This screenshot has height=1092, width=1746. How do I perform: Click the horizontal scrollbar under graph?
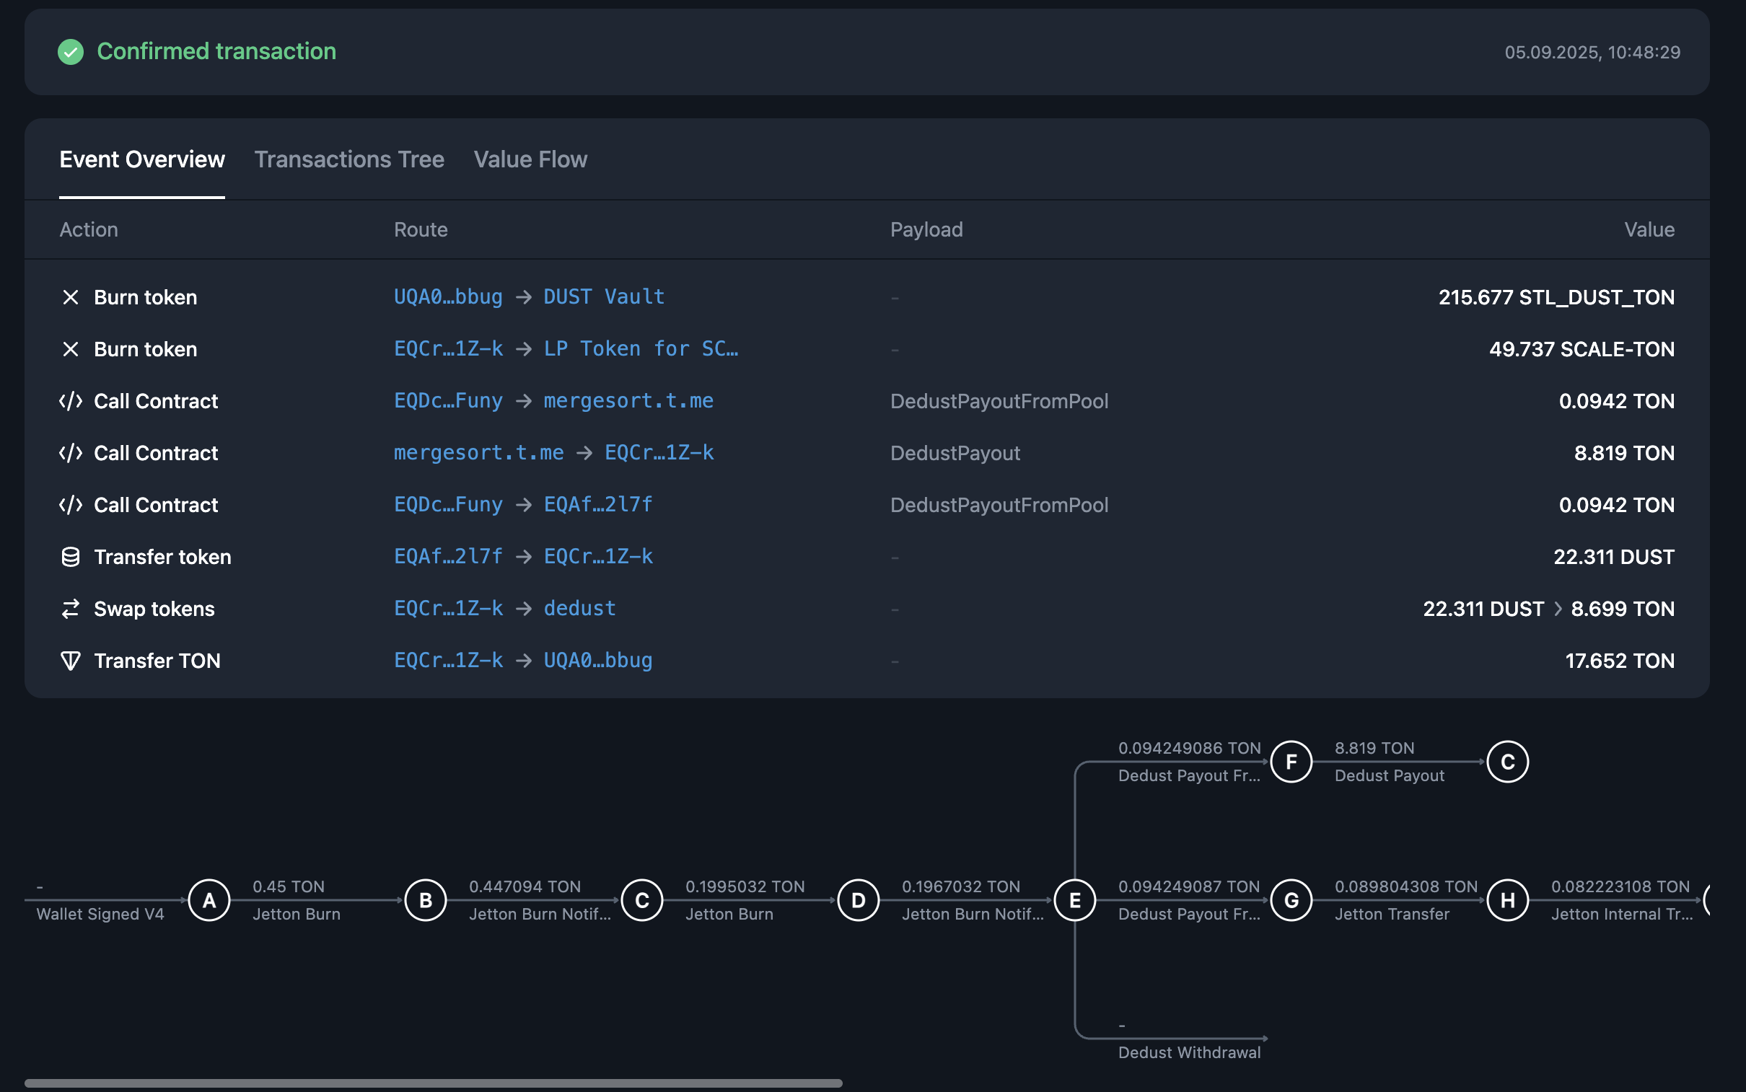[x=434, y=1083]
